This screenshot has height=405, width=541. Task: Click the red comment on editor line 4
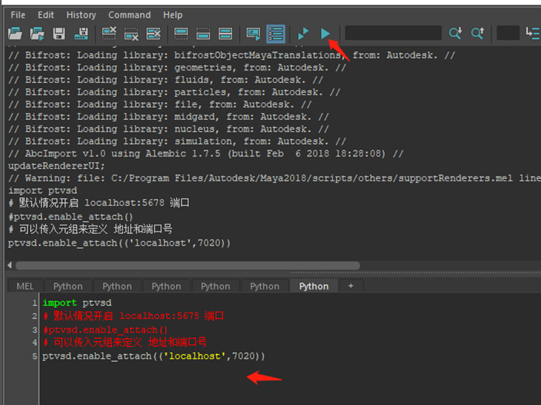(125, 342)
